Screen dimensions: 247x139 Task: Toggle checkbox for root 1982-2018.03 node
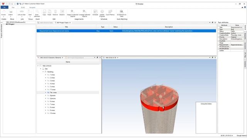coord(41,66)
